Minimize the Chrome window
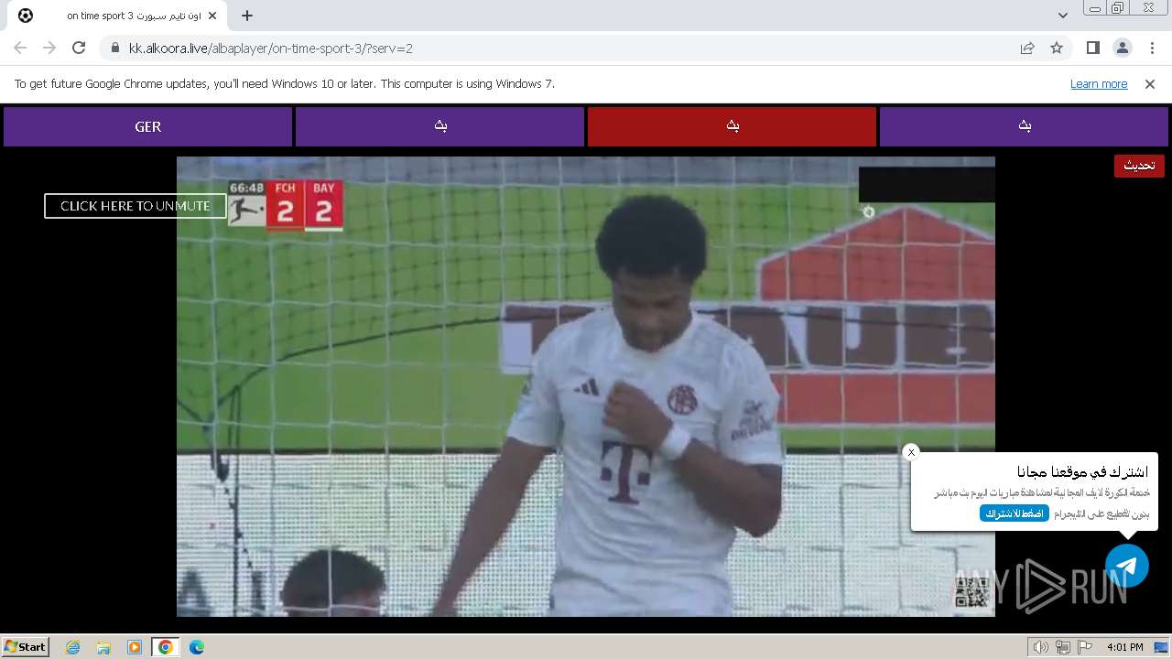 click(1094, 8)
